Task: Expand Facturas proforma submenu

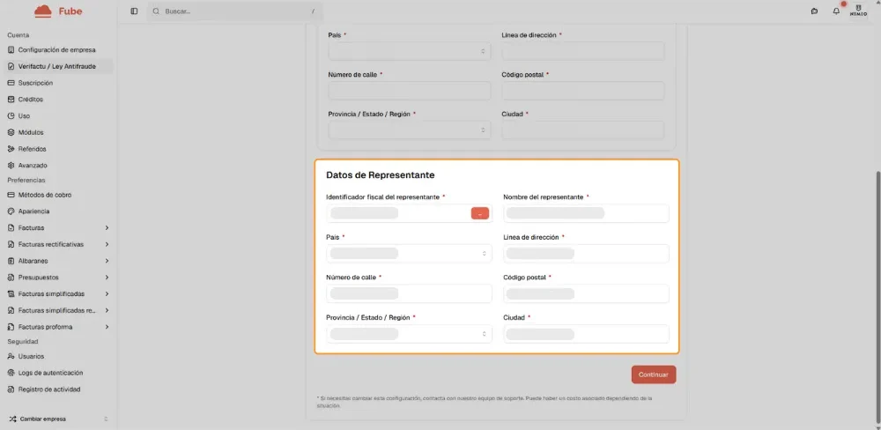Action: pos(107,327)
